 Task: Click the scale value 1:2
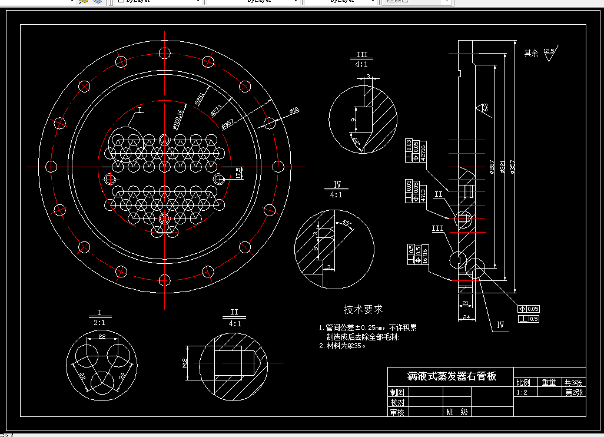point(522,392)
